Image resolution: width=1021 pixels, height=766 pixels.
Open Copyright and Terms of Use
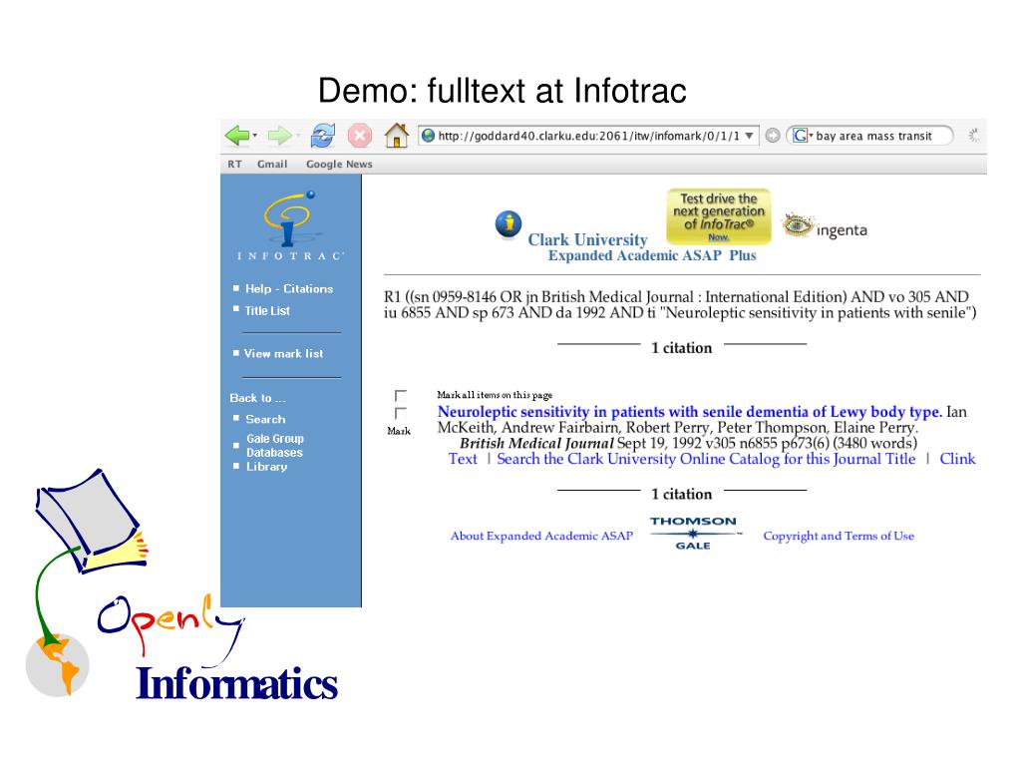point(839,536)
